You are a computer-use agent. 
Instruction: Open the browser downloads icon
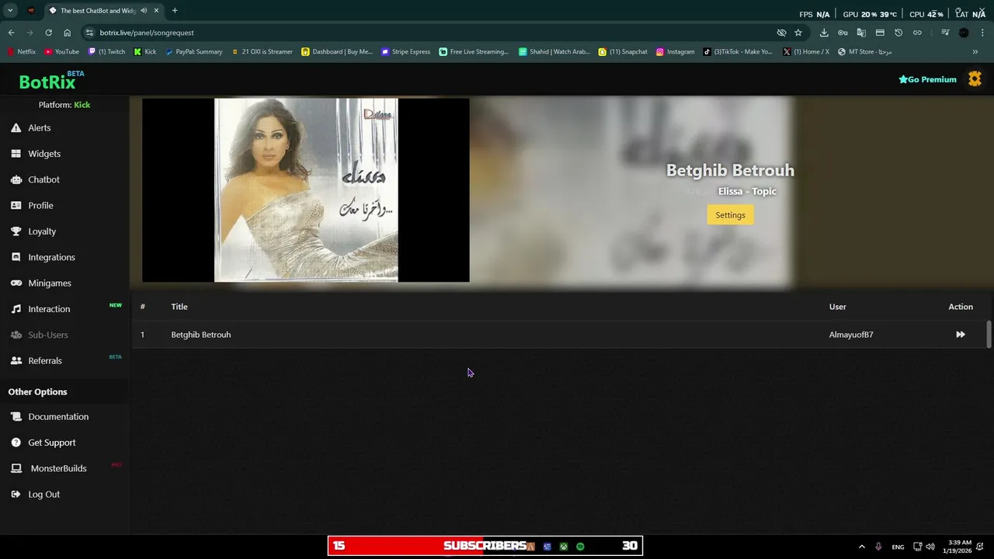824,33
